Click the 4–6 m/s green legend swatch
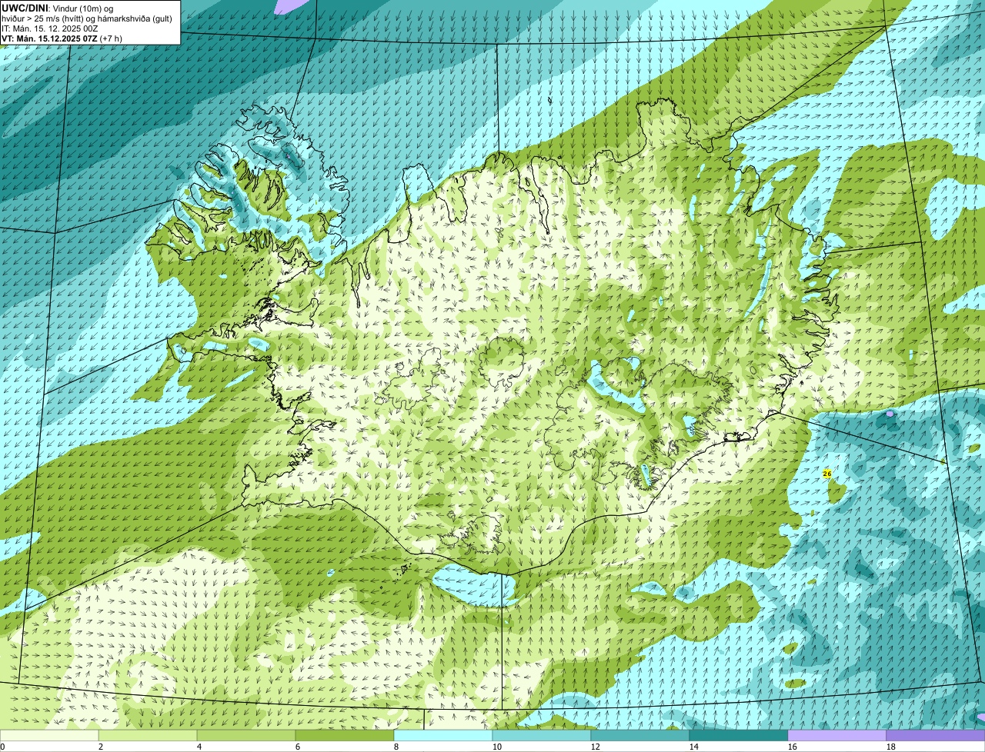Screen dimensions: 985x752 point(246,736)
